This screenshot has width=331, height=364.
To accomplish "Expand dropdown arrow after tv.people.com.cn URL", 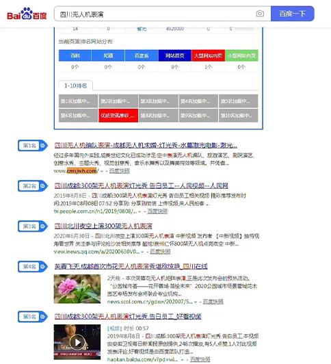I will pos(140,211).
